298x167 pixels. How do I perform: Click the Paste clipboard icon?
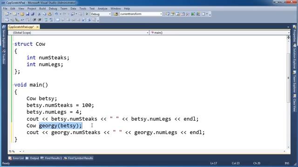pyautogui.click(x=50, y=14)
